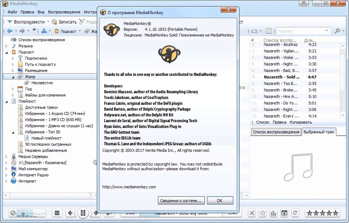349x223 pixels.
Task: Open Сведения о системе button
Action: pos(181,201)
